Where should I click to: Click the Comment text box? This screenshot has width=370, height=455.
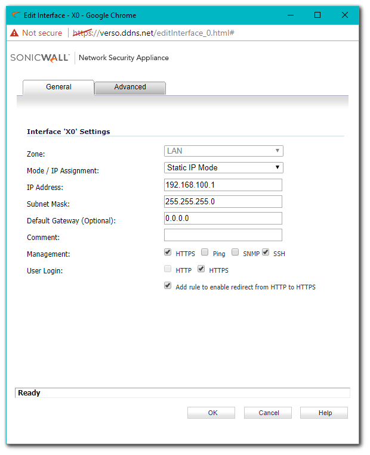(x=223, y=235)
